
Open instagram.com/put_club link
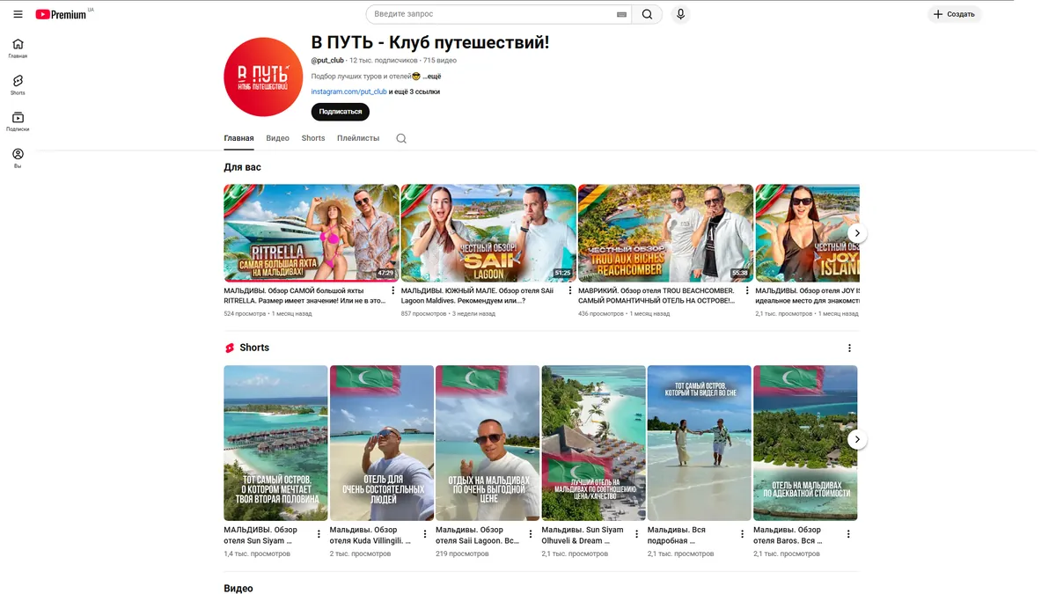point(348,92)
